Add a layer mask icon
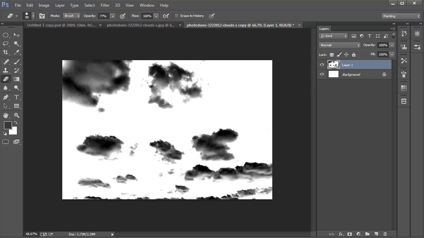Screen dimensions: 424x238 point(349,234)
